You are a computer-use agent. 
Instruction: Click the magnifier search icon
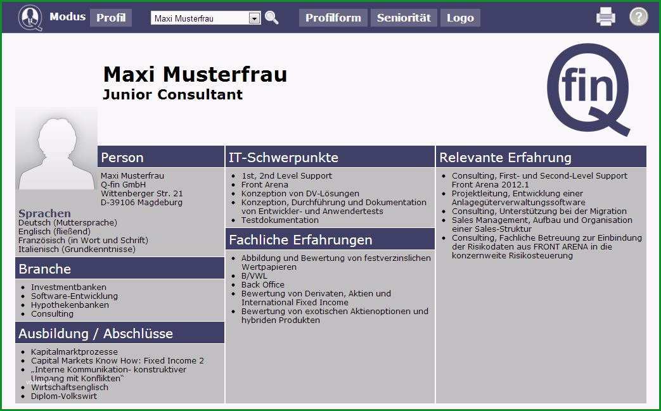click(x=272, y=18)
